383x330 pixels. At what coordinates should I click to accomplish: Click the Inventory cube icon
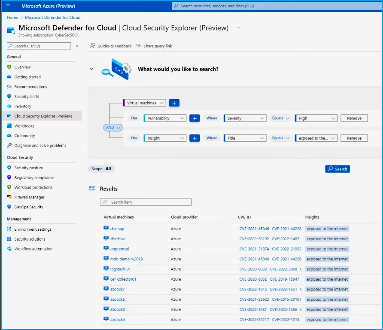point(9,106)
